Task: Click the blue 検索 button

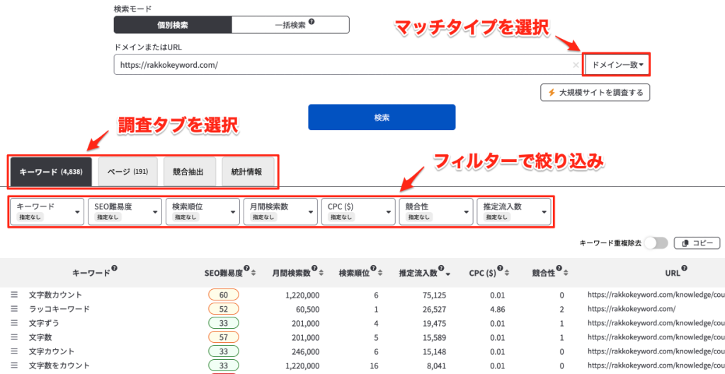Action: [382, 117]
